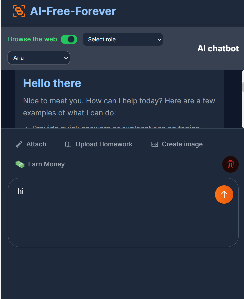Disable the Browse the web toggle
The width and height of the screenshot is (244, 299).
point(69,39)
